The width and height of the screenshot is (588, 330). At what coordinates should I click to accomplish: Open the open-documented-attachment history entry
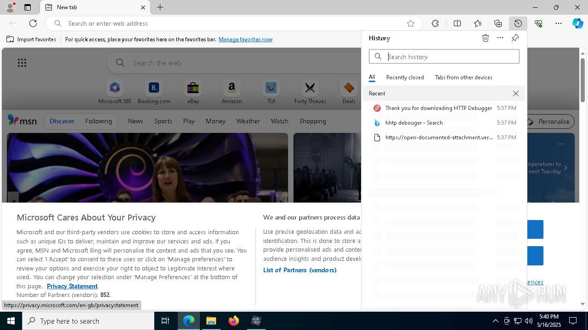pyautogui.click(x=444, y=137)
